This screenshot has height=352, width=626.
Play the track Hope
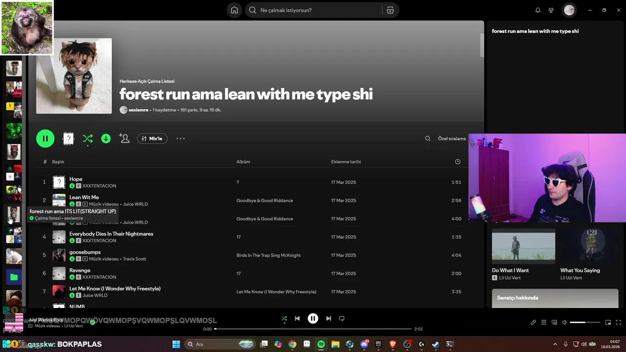pyautogui.click(x=76, y=179)
